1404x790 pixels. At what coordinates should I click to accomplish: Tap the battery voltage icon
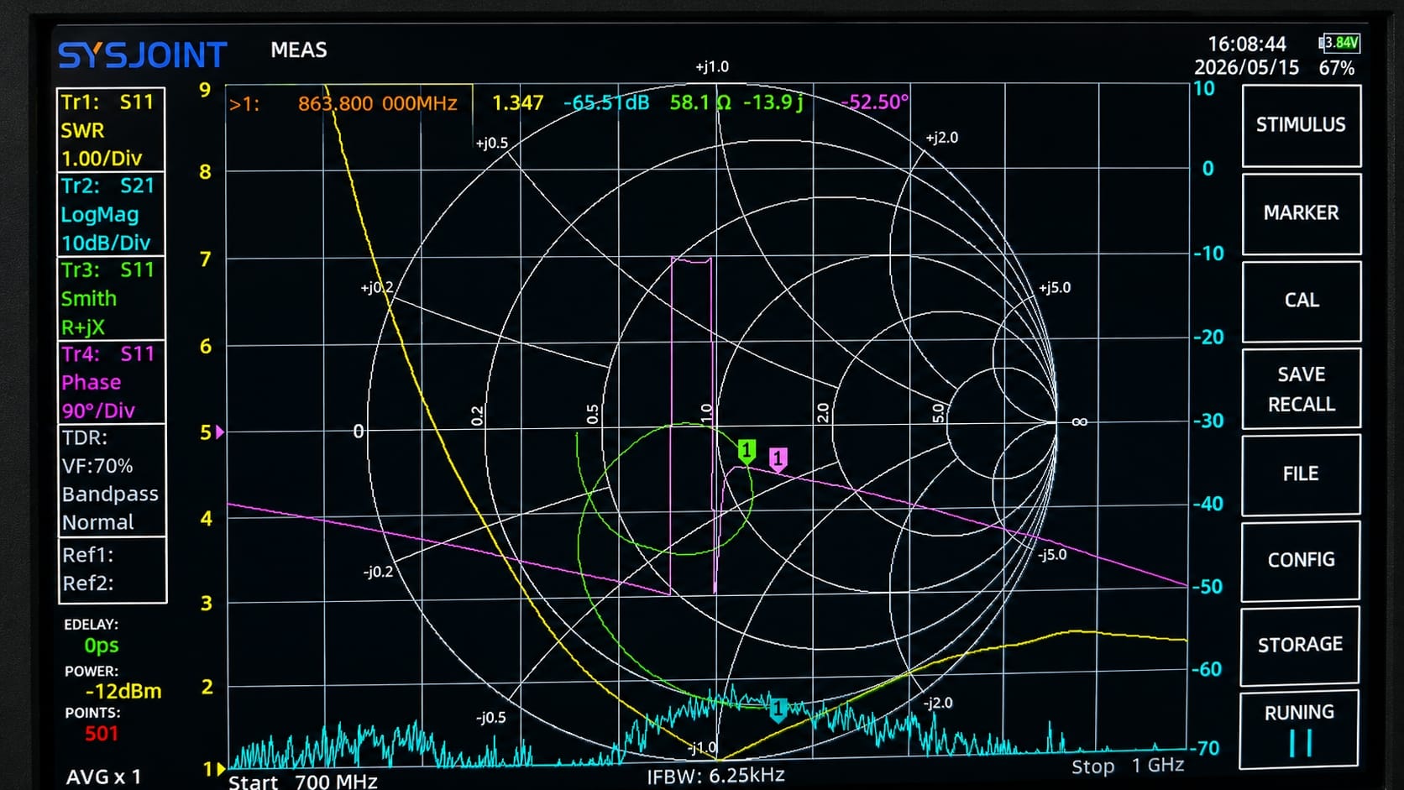[1339, 43]
